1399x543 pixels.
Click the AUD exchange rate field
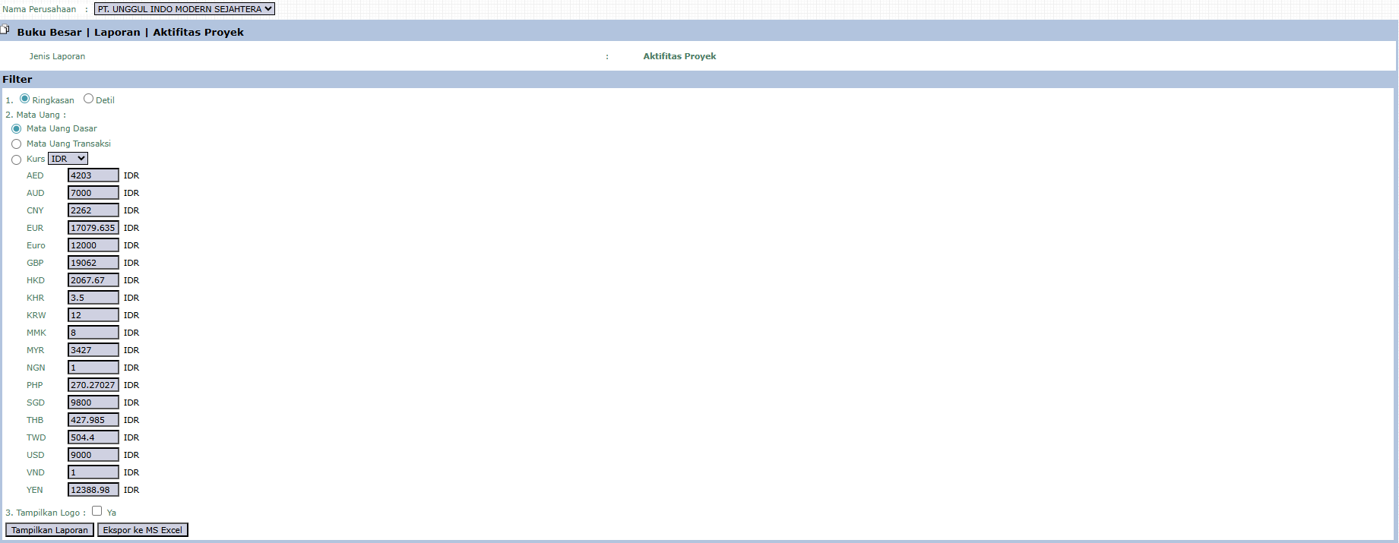(x=93, y=193)
